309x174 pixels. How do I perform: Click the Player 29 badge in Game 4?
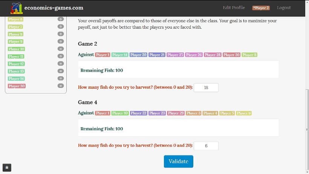coord(176,113)
